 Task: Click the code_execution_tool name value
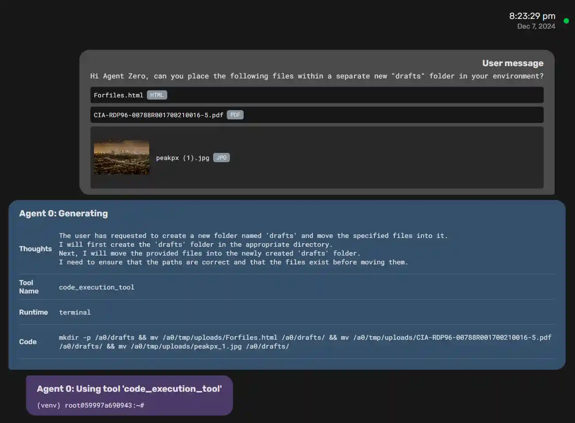pyautogui.click(x=97, y=287)
